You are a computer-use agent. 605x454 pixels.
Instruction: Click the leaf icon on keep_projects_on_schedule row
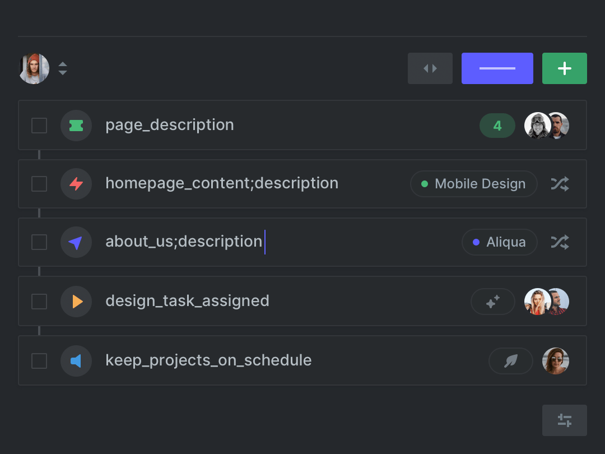pyautogui.click(x=510, y=360)
